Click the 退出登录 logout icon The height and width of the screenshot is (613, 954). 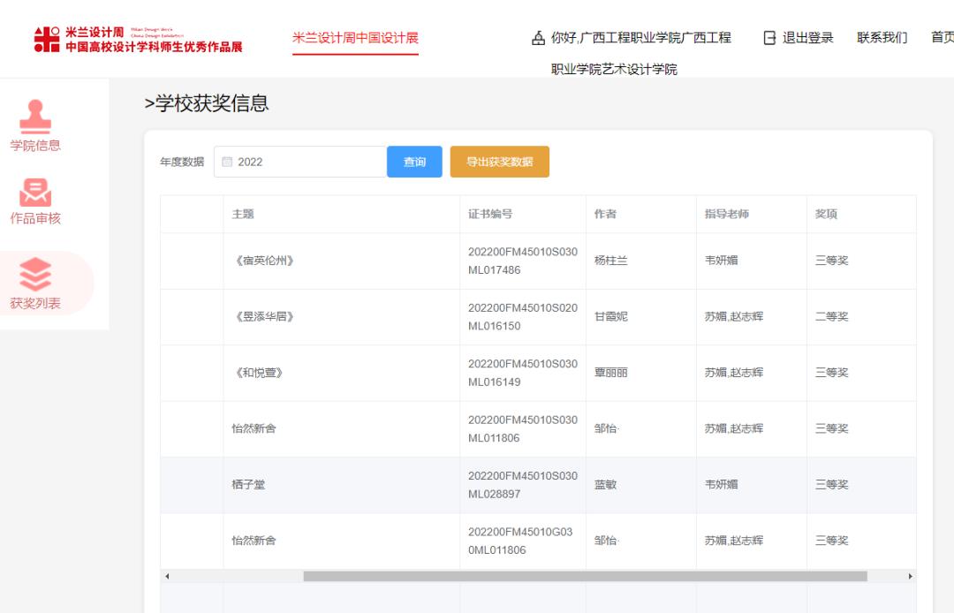pyautogui.click(x=769, y=38)
